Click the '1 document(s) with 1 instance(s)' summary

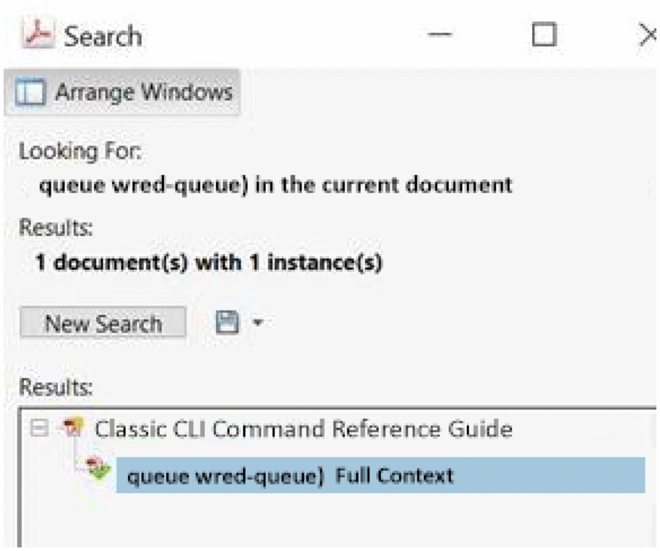209,263
